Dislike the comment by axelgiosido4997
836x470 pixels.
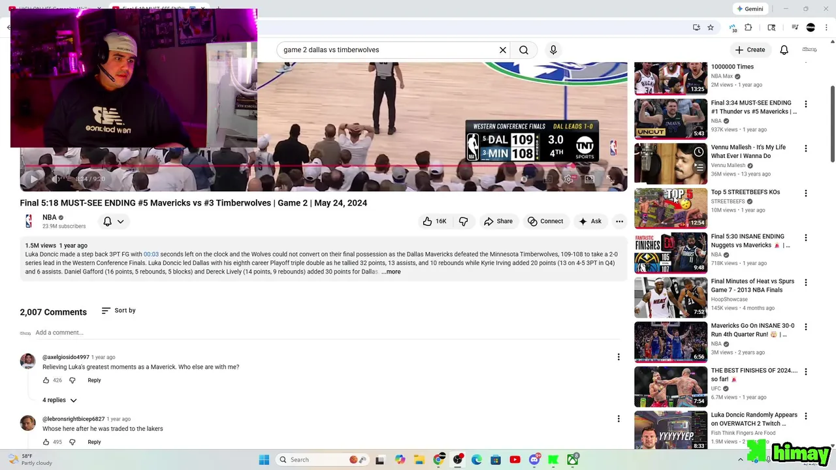point(72,381)
